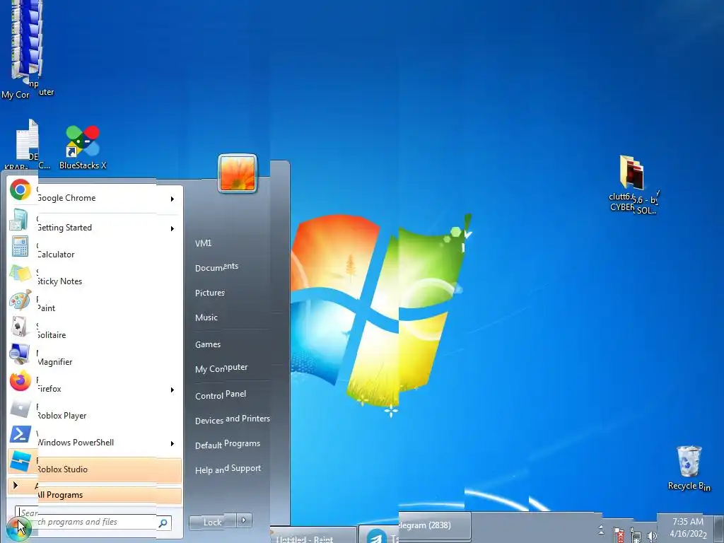Select the Recycle Bin icon

689,468
